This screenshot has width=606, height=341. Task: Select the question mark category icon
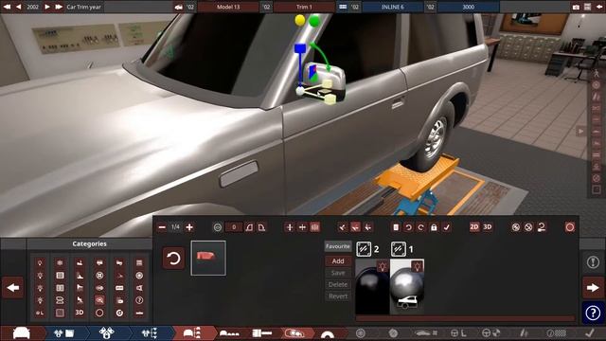139,300
